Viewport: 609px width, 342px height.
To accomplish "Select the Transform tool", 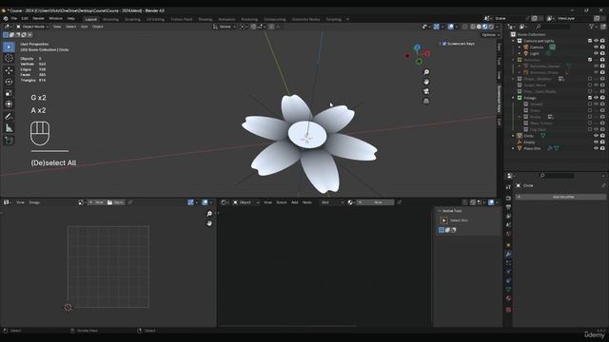I will pos(9,104).
